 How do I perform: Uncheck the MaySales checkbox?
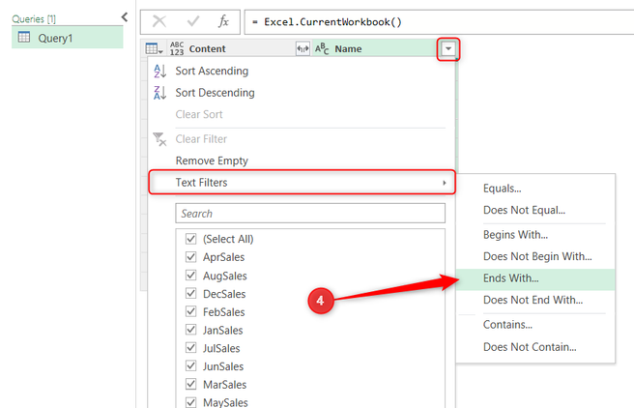pos(190,402)
